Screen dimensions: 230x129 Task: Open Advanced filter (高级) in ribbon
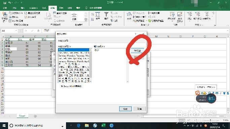coord(114,21)
